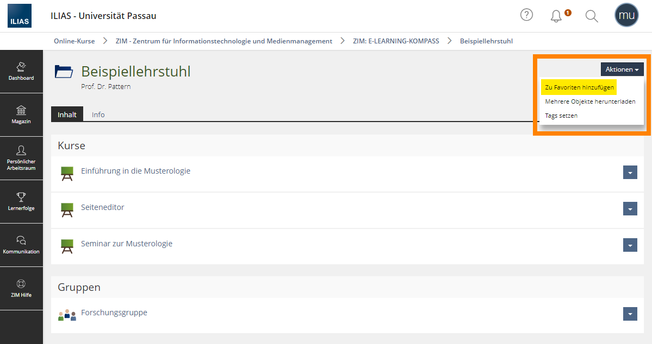Screen dimensions: 652x344
Task: Click the ILIAS logo in the header
Action: pyautogui.click(x=20, y=16)
